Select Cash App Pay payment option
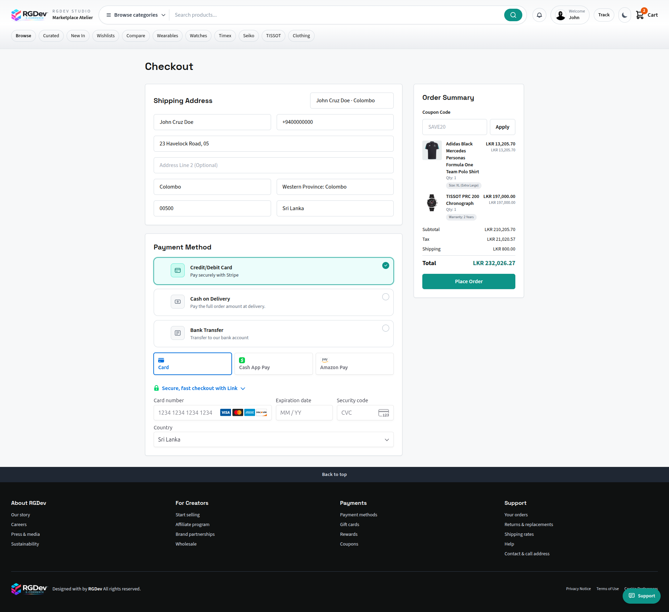The height and width of the screenshot is (612, 669). 274,364
